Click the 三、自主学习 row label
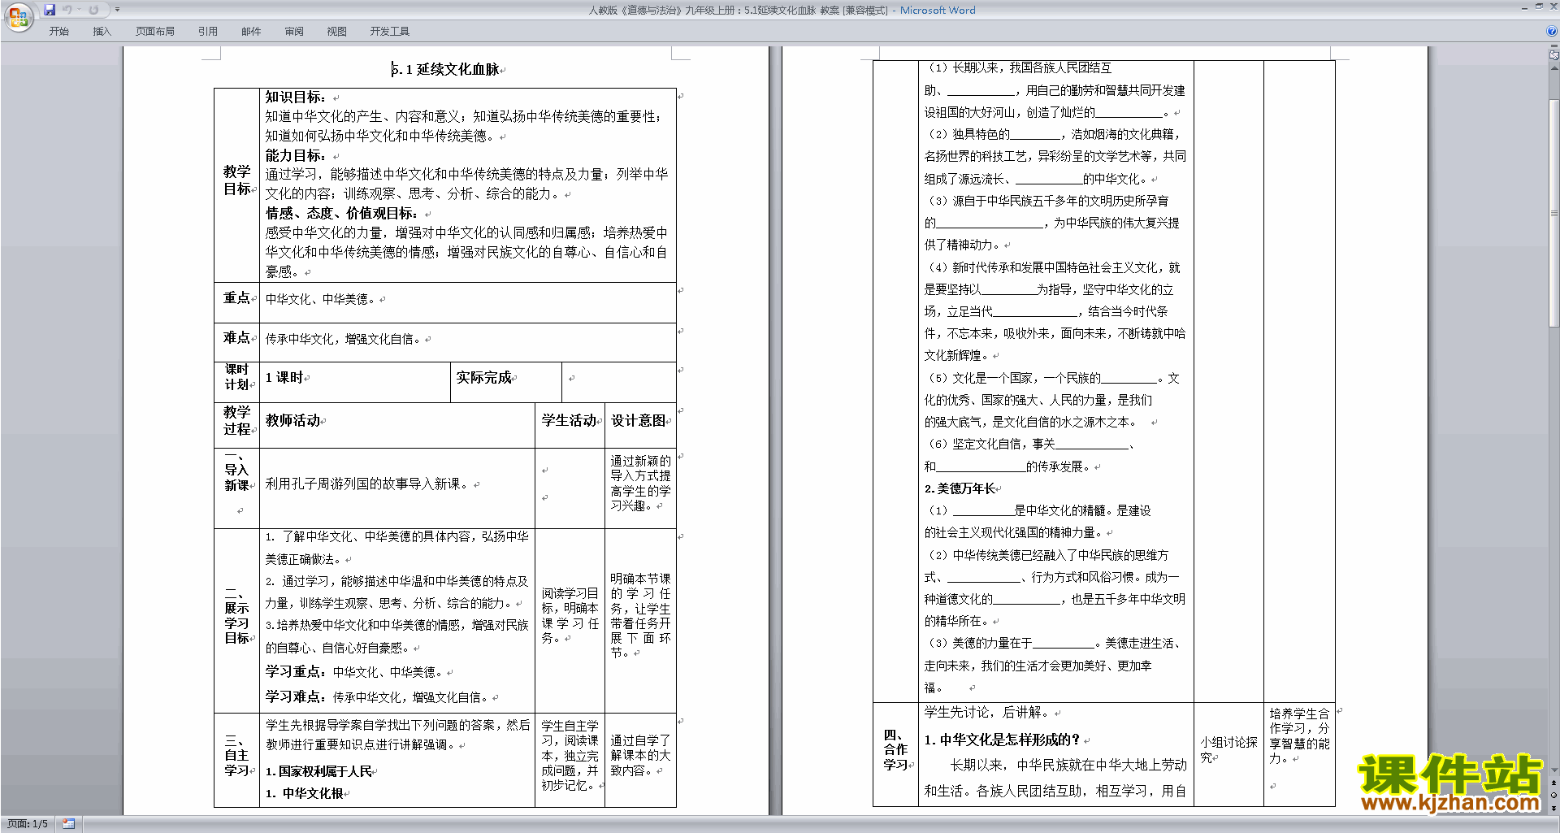 point(237,756)
